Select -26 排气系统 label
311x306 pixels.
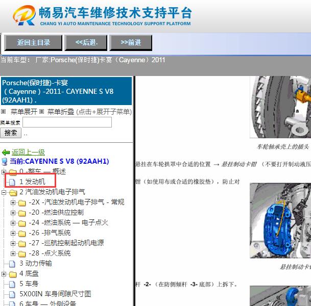tap(50, 233)
